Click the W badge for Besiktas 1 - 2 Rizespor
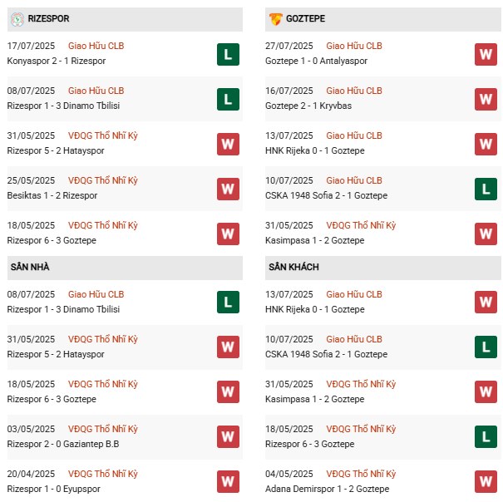This screenshot has width=503, height=502. click(x=228, y=189)
